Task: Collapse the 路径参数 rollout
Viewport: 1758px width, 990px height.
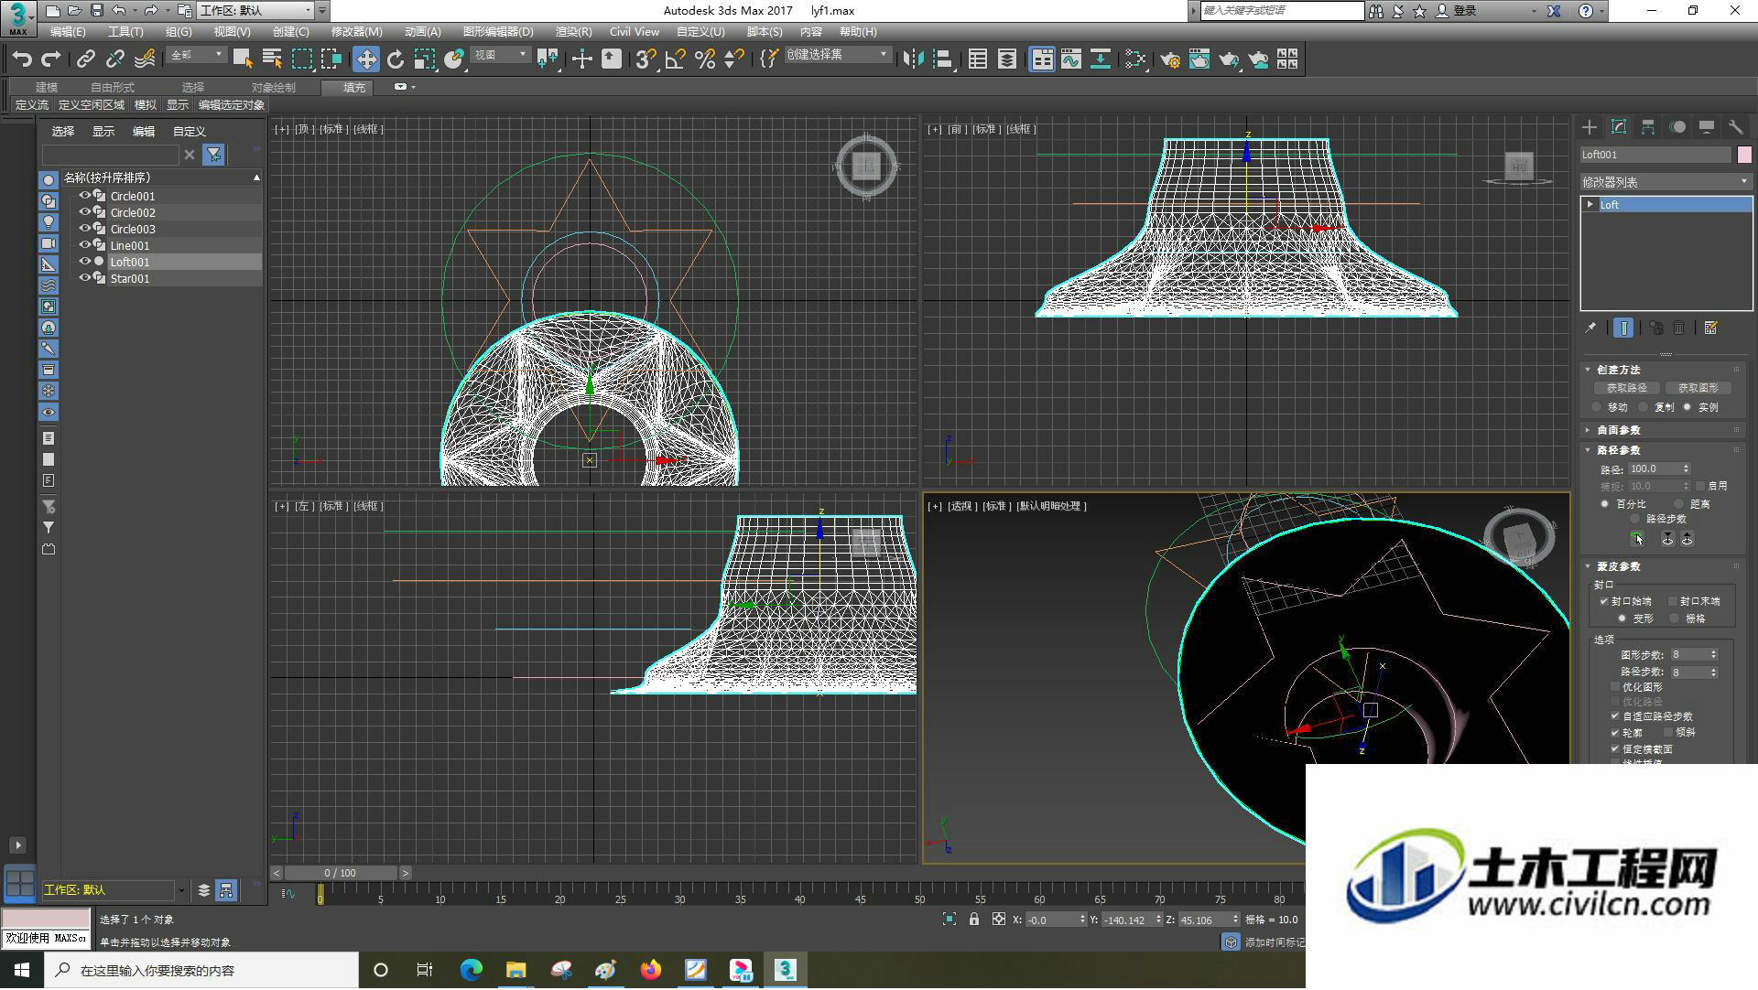Action: pyautogui.click(x=1619, y=450)
